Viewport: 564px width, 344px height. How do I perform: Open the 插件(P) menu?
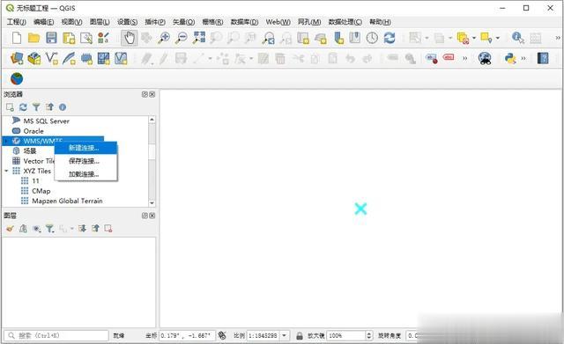click(x=155, y=22)
